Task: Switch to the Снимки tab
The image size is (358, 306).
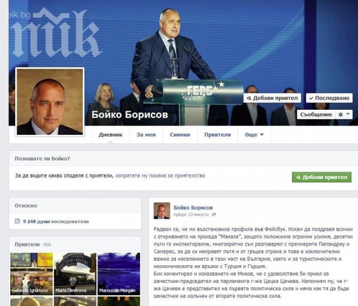Action: [180, 135]
